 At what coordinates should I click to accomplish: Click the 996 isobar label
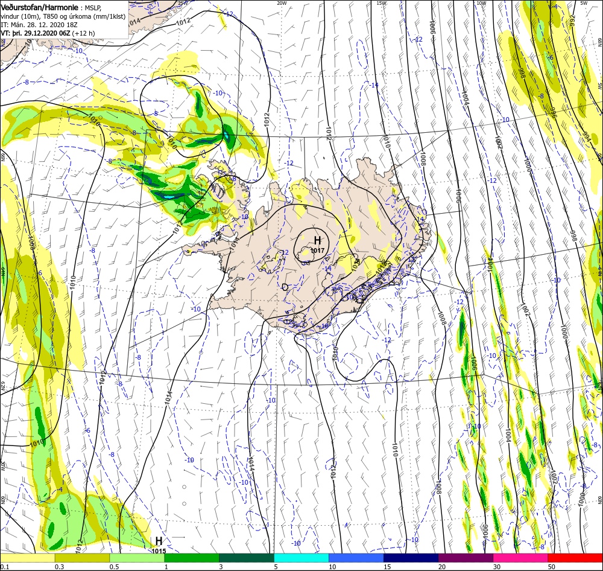tap(553, 112)
